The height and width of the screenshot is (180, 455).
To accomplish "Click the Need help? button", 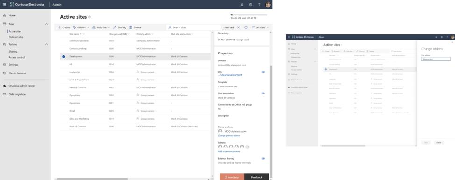I will (232, 177).
